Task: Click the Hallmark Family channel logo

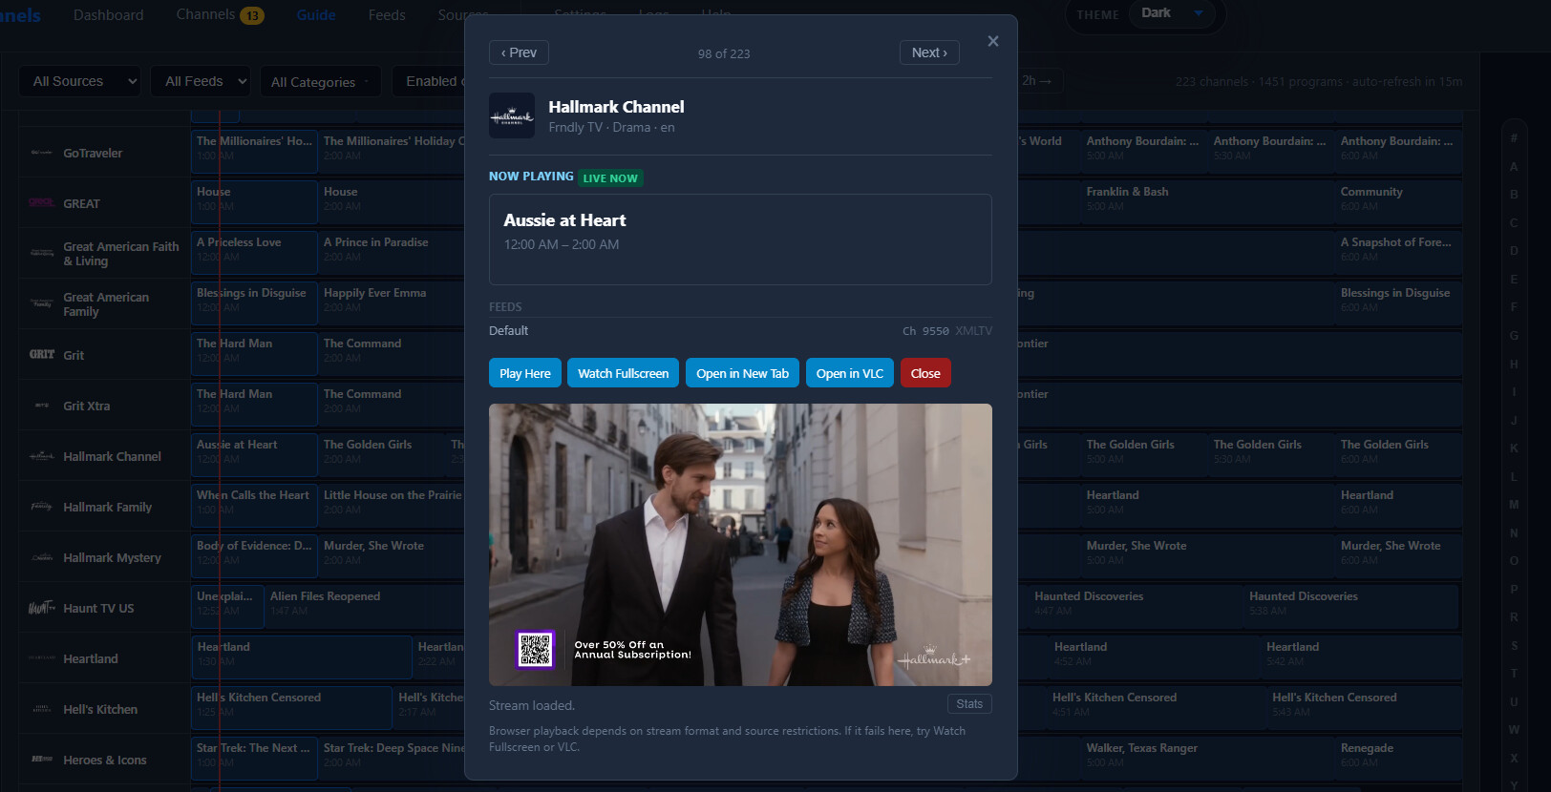Action: 41,507
